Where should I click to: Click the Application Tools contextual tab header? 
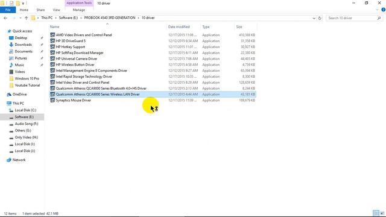(79, 3)
